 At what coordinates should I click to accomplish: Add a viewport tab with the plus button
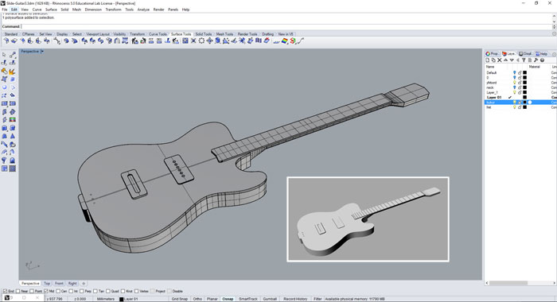[84, 284]
